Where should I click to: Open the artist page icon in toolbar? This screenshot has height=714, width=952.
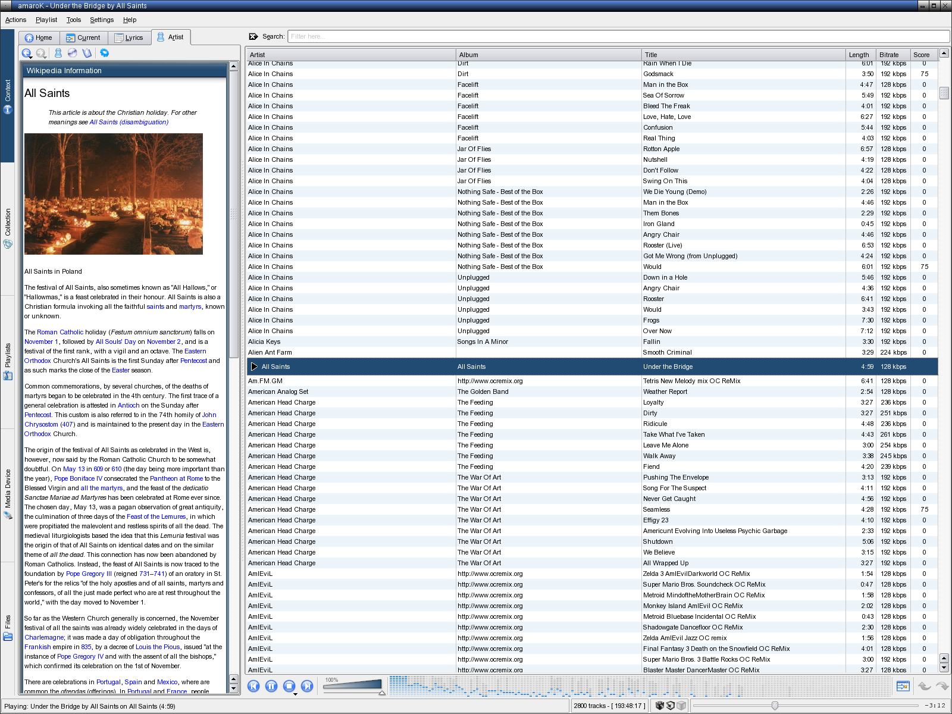58,53
